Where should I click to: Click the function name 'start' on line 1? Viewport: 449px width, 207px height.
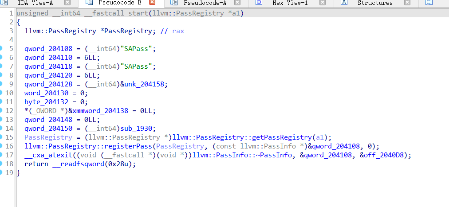click(x=138, y=13)
